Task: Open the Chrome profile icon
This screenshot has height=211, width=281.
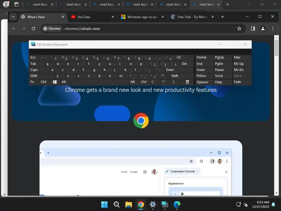Action: click(x=263, y=29)
